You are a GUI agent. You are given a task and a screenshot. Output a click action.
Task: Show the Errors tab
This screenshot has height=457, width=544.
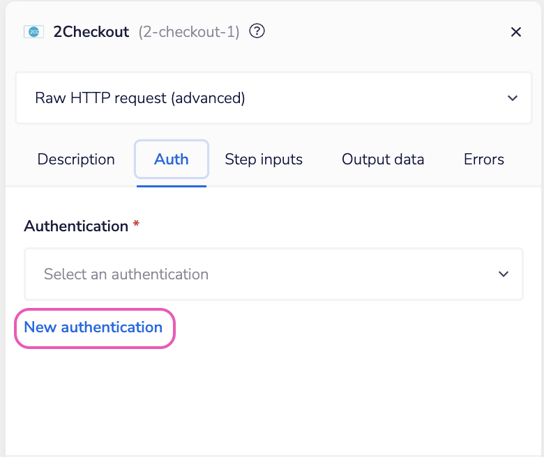(x=484, y=160)
